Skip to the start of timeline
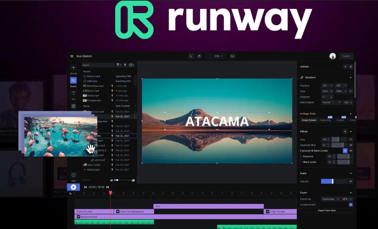The width and height of the screenshot is (378, 229). [85, 187]
